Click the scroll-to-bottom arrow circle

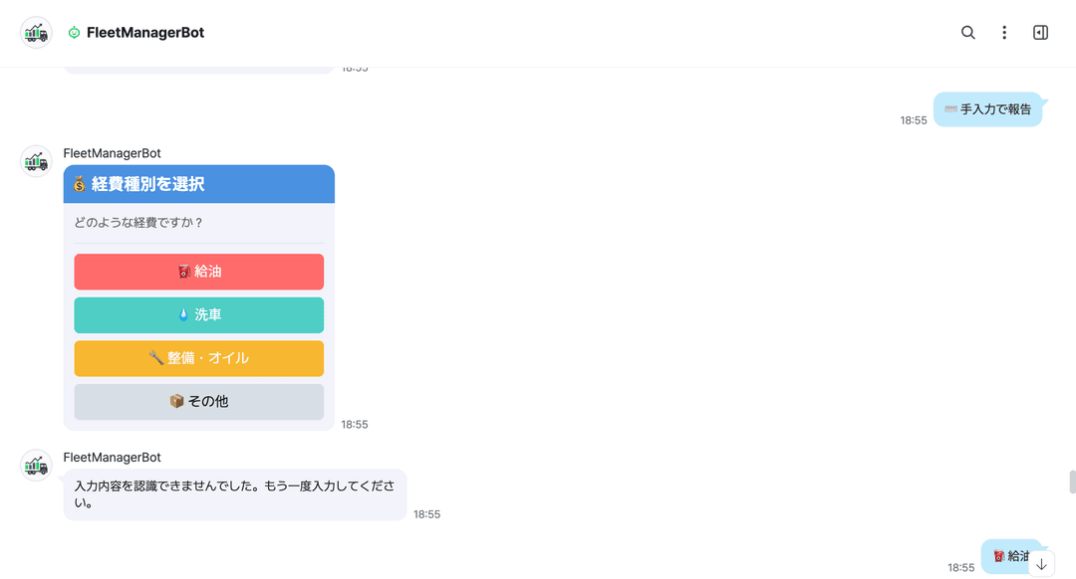point(1041,563)
